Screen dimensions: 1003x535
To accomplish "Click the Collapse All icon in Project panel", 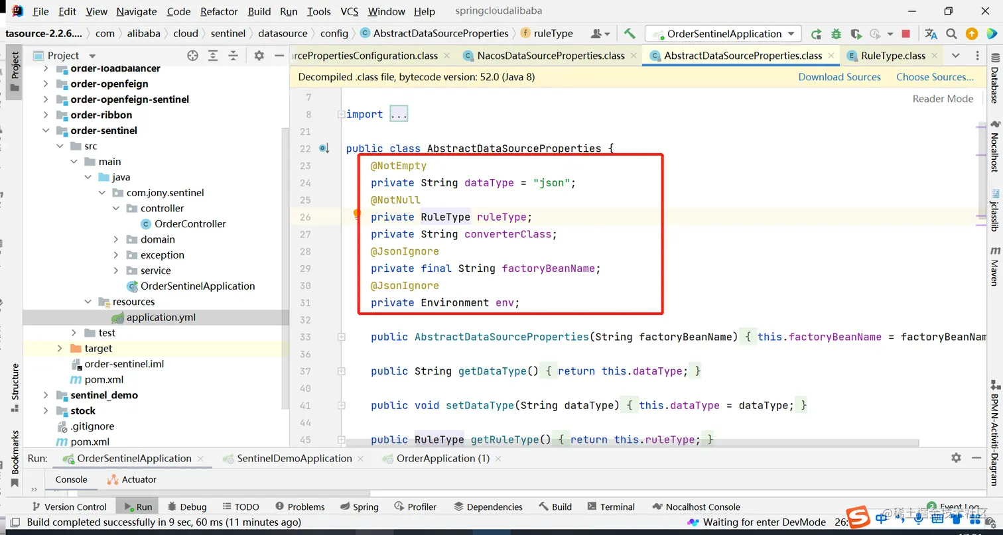I will coord(233,56).
